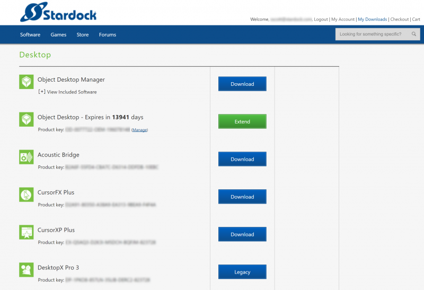Click the search magnifier icon
The height and width of the screenshot is (290, 424).
click(414, 34)
